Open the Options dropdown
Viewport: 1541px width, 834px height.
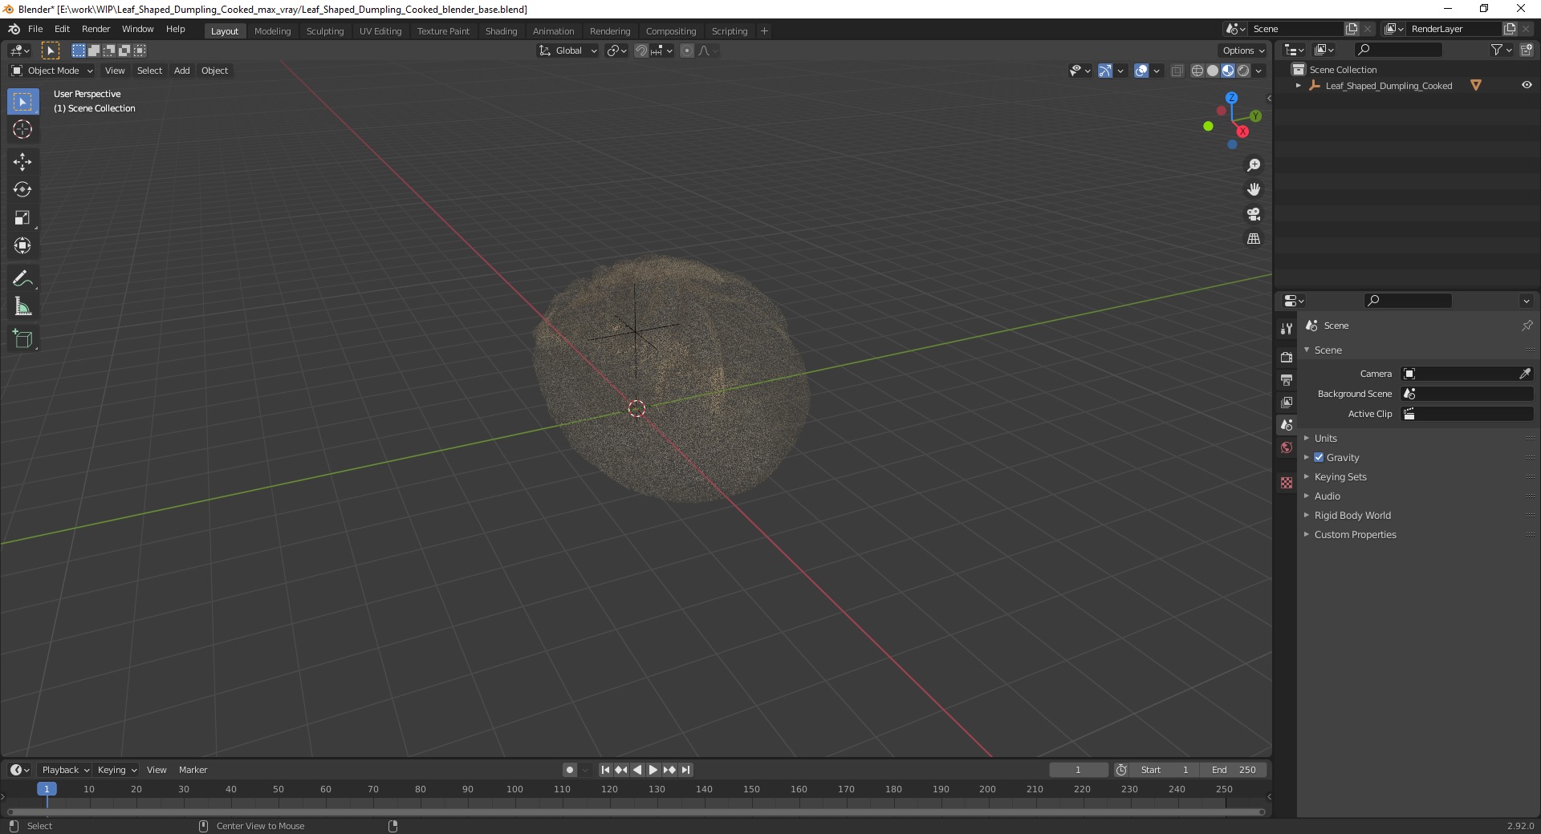pos(1243,51)
